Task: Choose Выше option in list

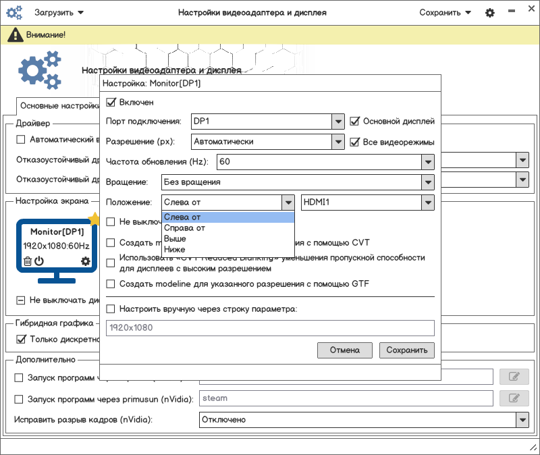Action: pos(228,239)
